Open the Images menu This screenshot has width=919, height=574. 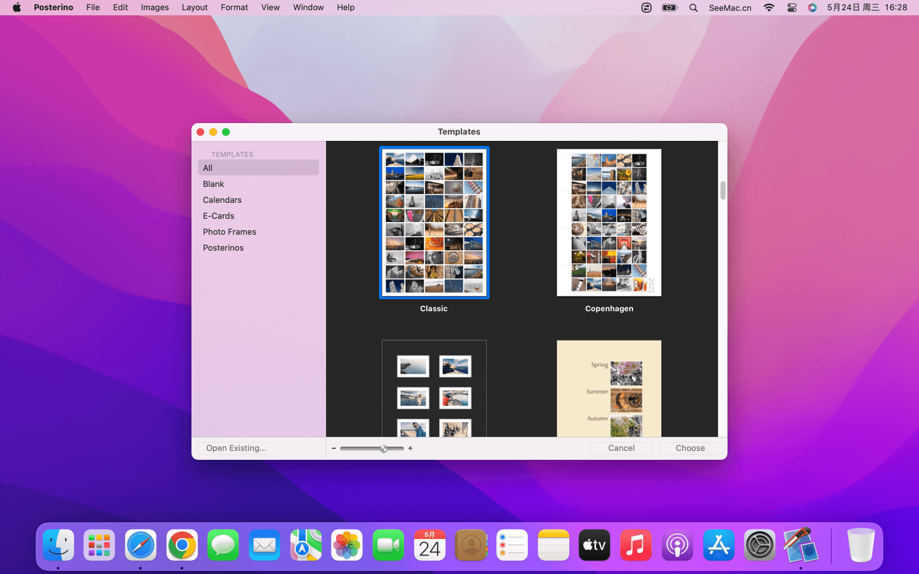point(154,8)
